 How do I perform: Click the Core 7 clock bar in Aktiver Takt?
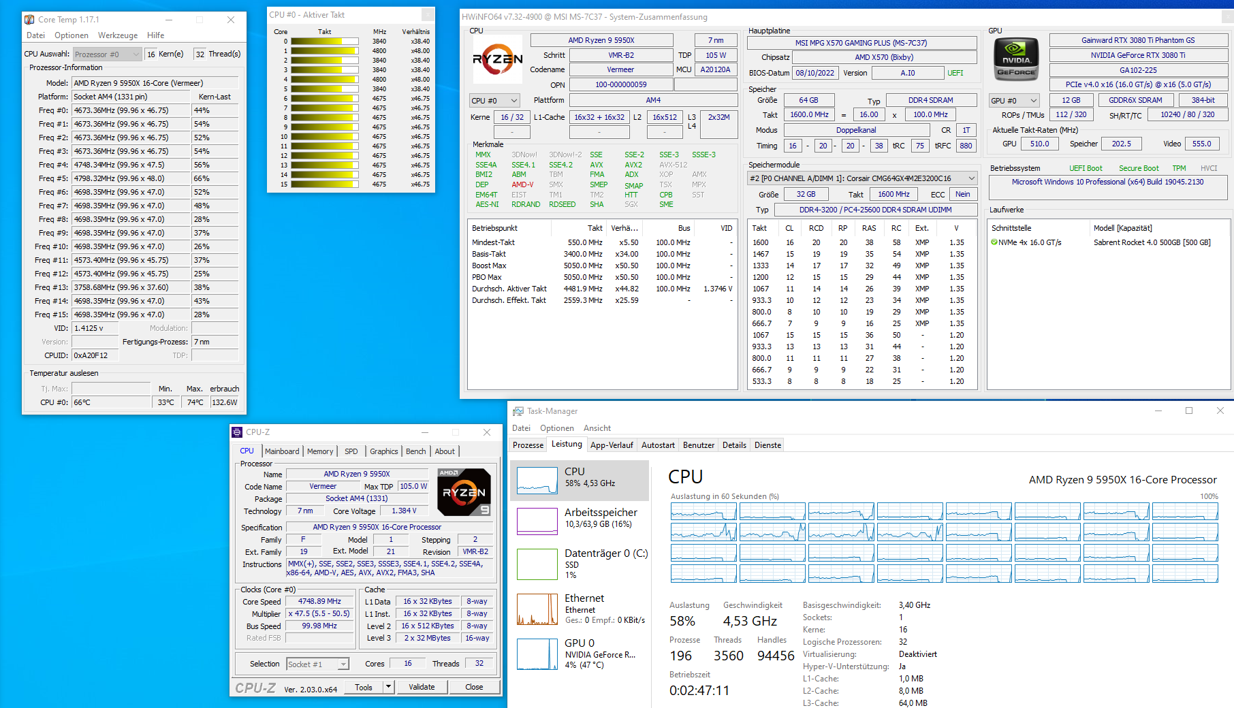[325, 108]
